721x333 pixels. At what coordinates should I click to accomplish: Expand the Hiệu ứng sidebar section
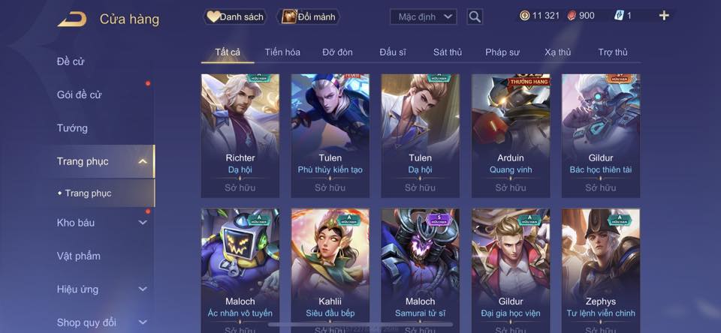point(143,289)
